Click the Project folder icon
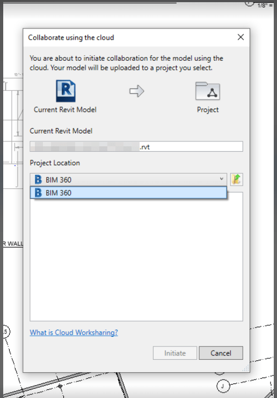 [208, 91]
